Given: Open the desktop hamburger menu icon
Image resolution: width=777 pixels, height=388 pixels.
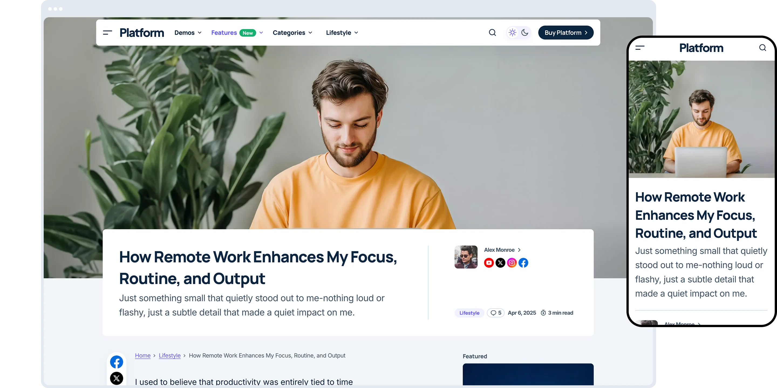Looking at the screenshot, I should 107,33.
